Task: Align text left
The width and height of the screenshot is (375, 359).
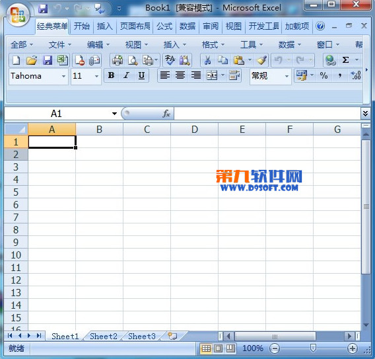Action: tap(165, 75)
